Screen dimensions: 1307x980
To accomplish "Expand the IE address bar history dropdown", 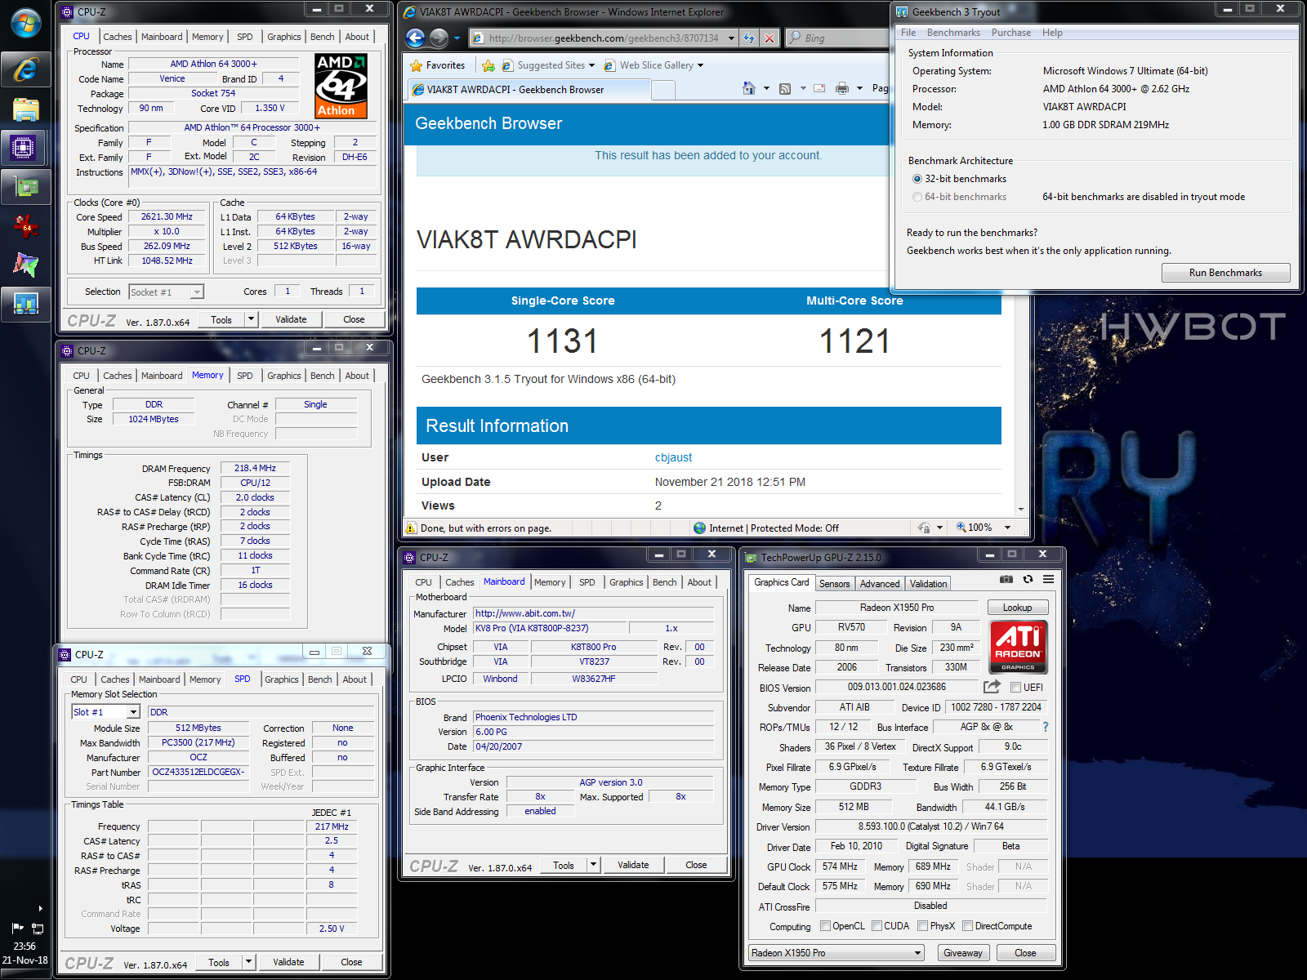I will (731, 38).
